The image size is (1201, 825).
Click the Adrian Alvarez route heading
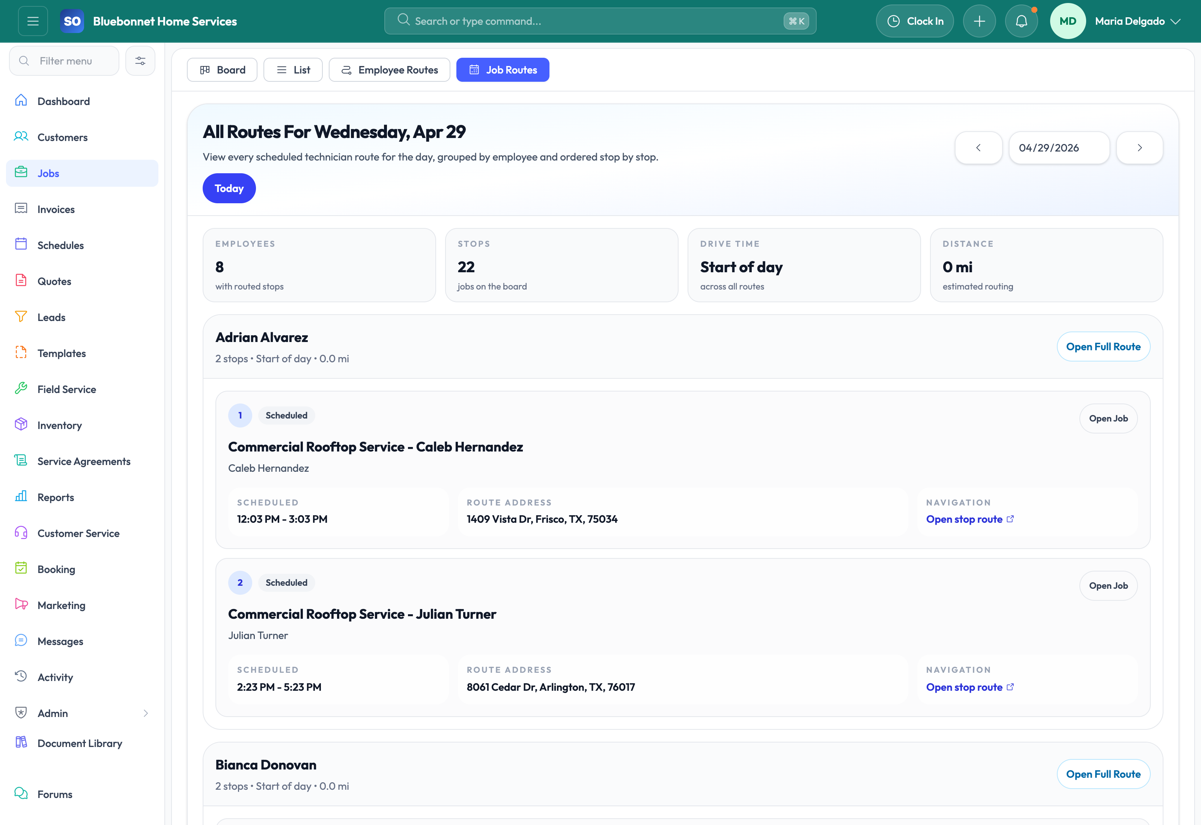262,337
